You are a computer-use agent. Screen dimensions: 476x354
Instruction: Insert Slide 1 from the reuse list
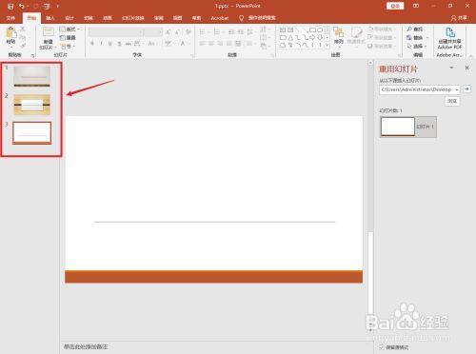(408, 127)
